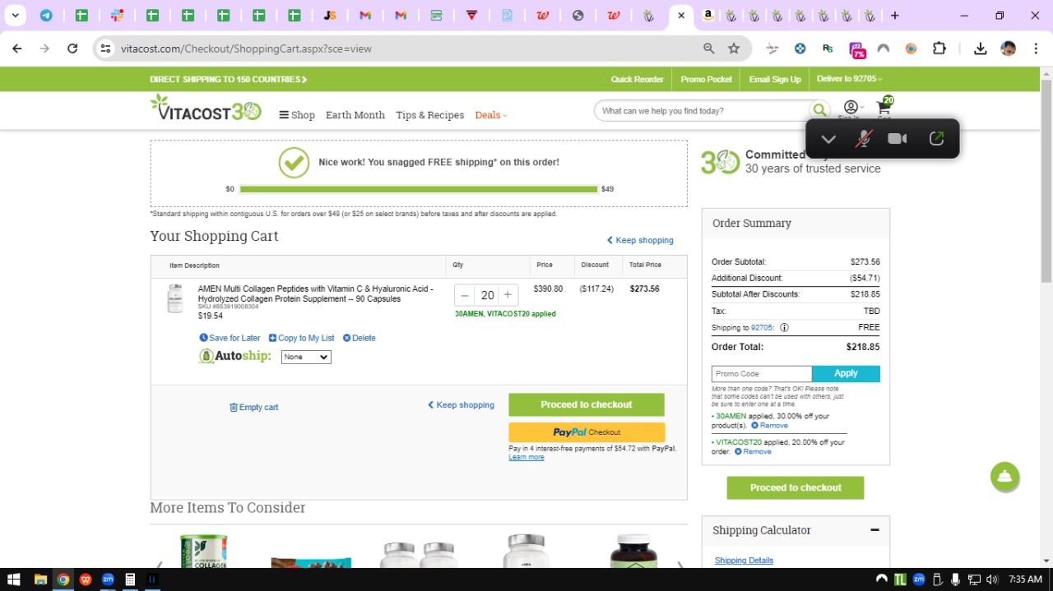Click Proceed to checkout below cart item
Screen dimensions: 1053x591
pyautogui.click(x=587, y=404)
